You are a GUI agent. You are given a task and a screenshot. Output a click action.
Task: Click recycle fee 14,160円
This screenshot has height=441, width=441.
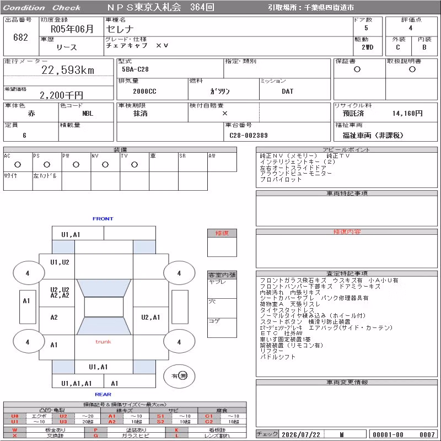tap(407, 114)
